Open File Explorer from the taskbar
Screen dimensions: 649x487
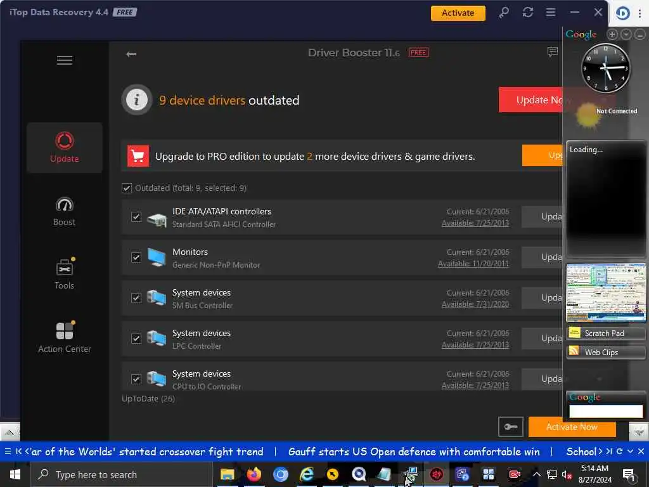click(228, 474)
